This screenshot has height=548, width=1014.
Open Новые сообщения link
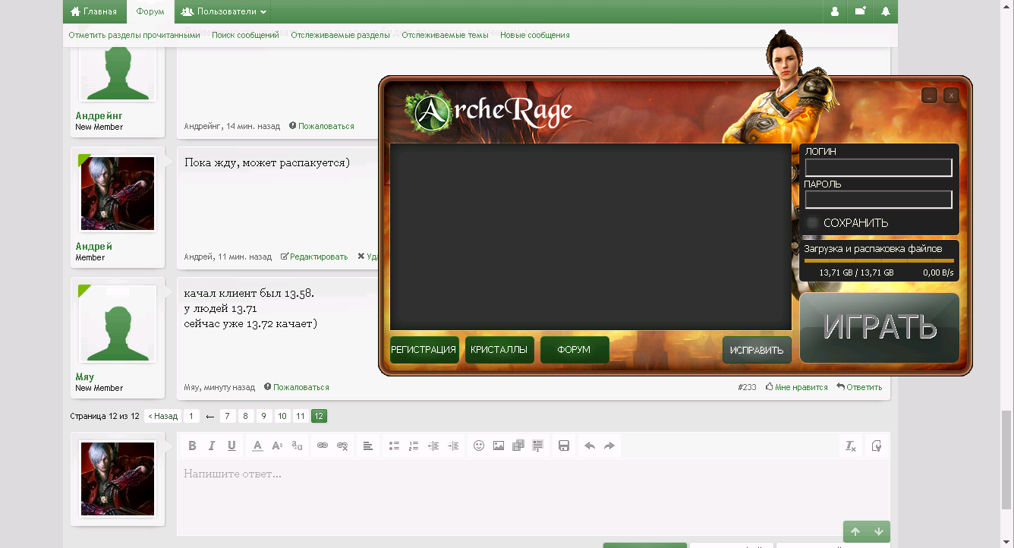tap(534, 35)
